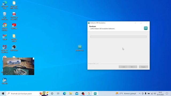Screen dimensions: 171x96
Task: Switch to the Google taskbar icon
Action: pos(89,94)
